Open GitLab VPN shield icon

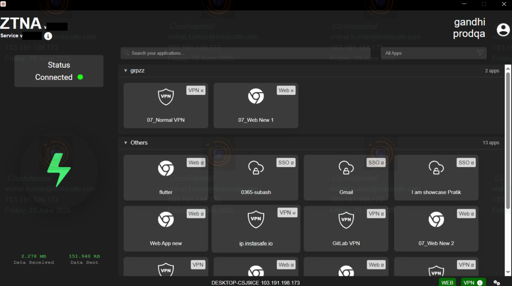[x=346, y=220]
